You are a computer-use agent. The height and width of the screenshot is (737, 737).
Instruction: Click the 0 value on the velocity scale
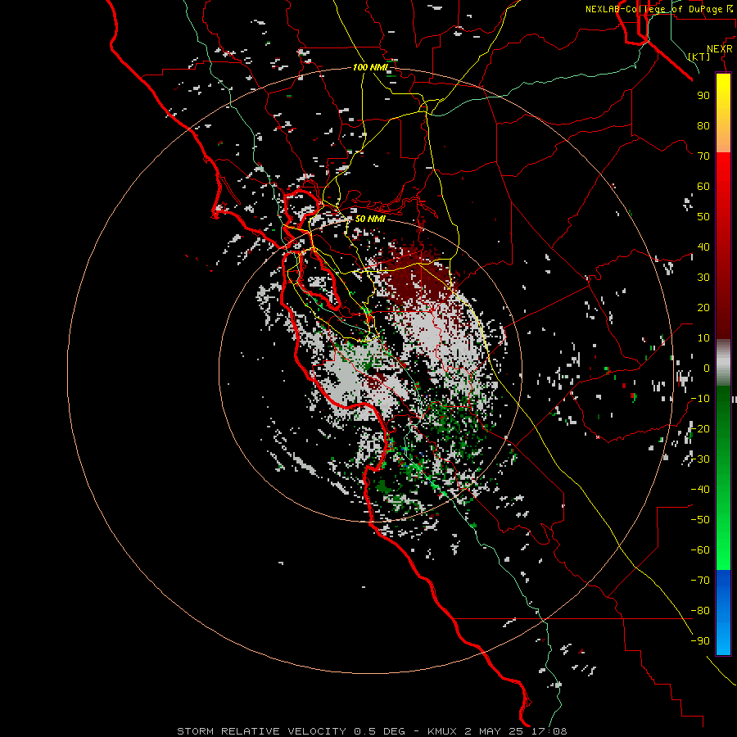coord(707,368)
